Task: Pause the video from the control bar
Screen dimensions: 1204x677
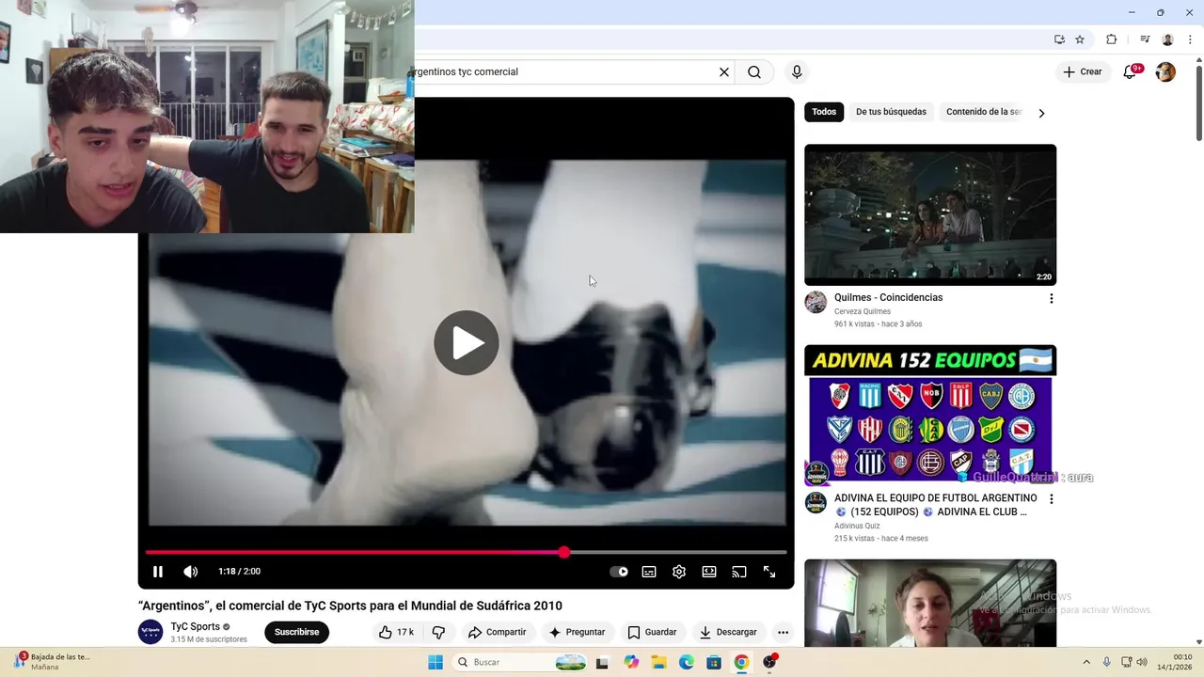Action: coord(158,572)
